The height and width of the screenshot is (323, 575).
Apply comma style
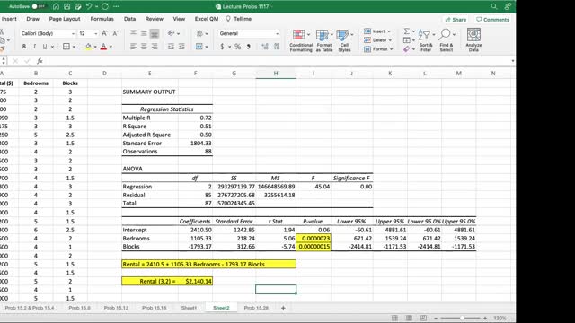pyautogui.click(x=249, y=47)
